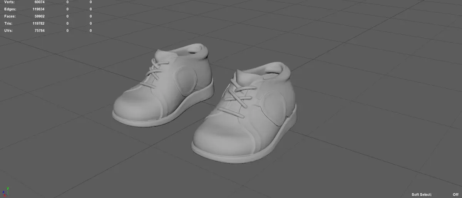Viewport: 462px width, 198px height.
Task: Click the view axis orientation gizmo
Action: [x=5, y=191]
